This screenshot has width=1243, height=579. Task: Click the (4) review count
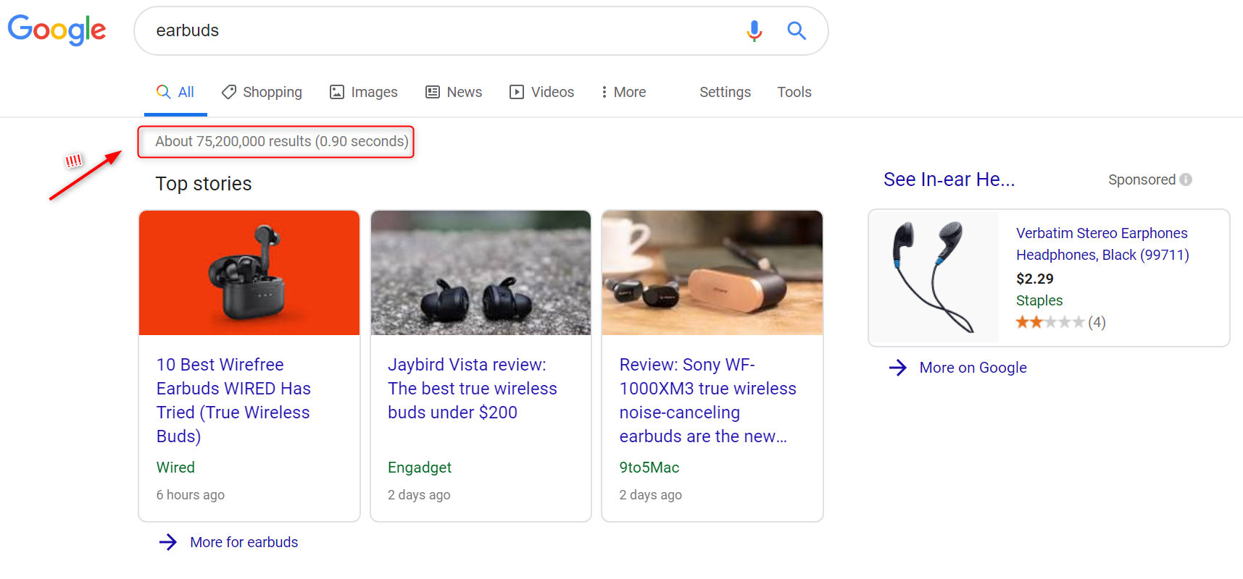[x=1097, y=322]
